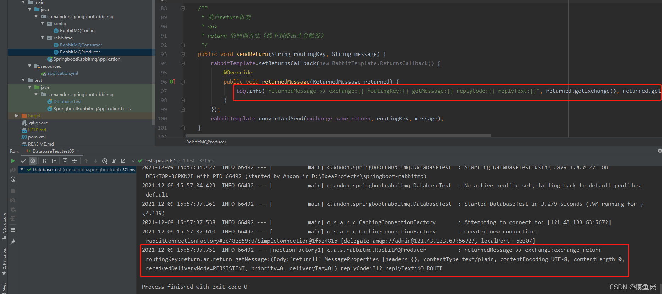Viewport: 662px width, 294px height.
Task: Open the Favorites tool window
Action: (4, 261)
